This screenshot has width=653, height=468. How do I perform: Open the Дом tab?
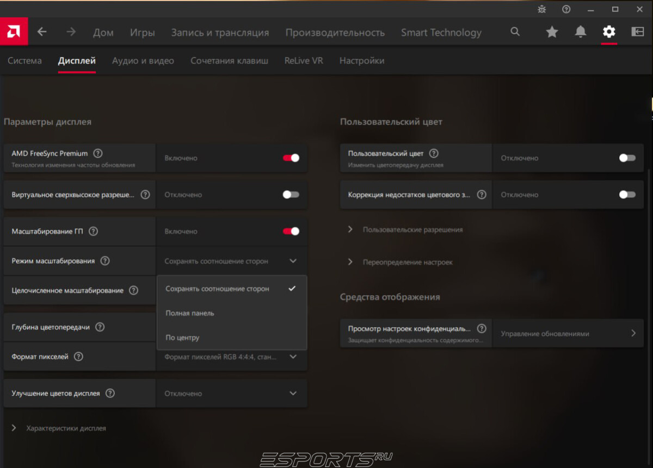(103, 33)
